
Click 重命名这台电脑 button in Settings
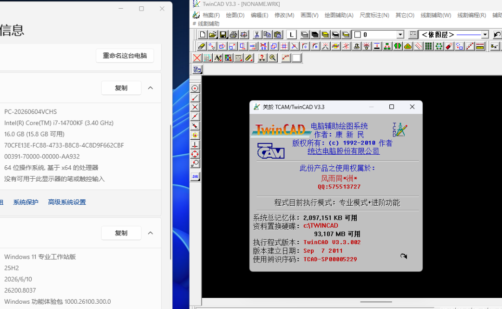(x=125, y=56)
